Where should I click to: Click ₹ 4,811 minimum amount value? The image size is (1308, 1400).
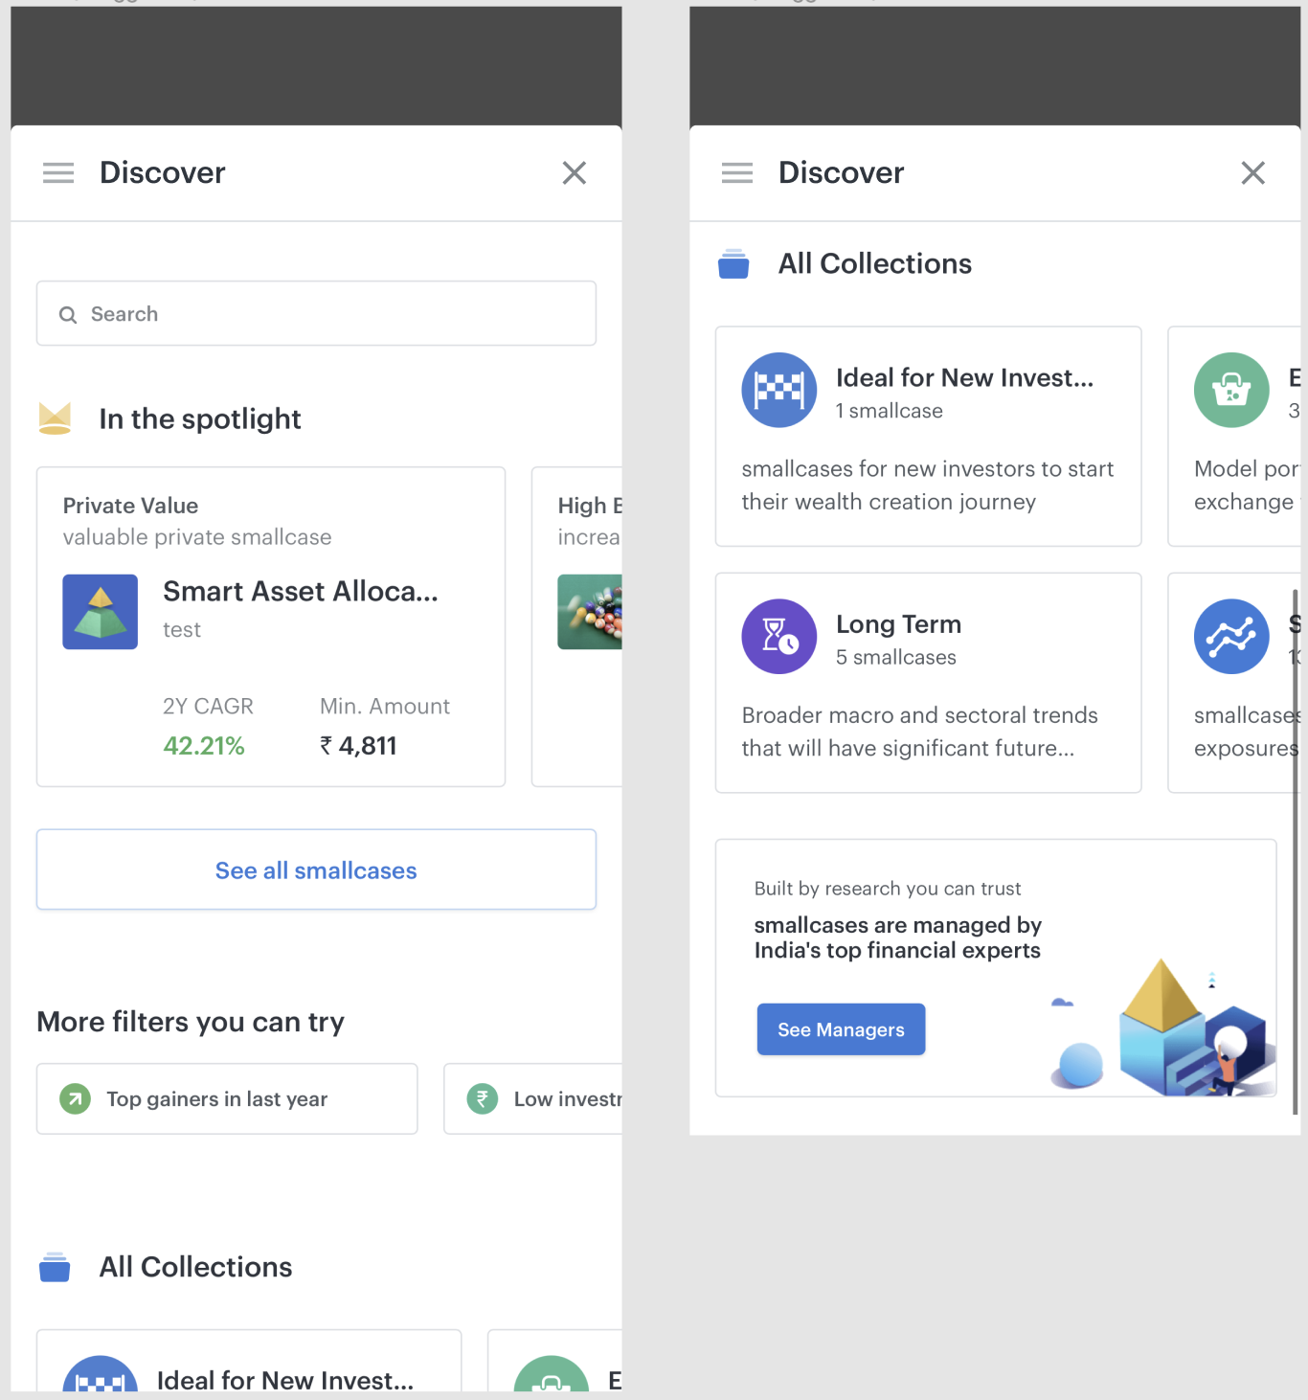point(358,746)
